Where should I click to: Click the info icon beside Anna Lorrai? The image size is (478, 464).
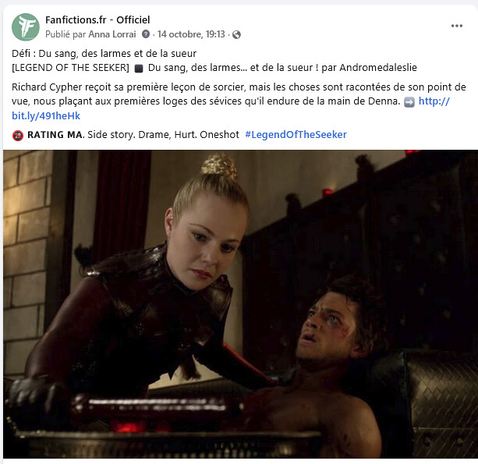146,34
